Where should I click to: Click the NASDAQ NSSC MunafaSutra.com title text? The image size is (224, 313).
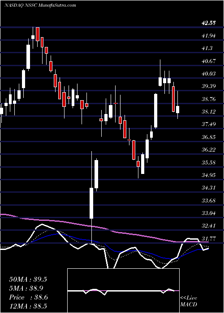pyautogui.click(x=40, y=5)
